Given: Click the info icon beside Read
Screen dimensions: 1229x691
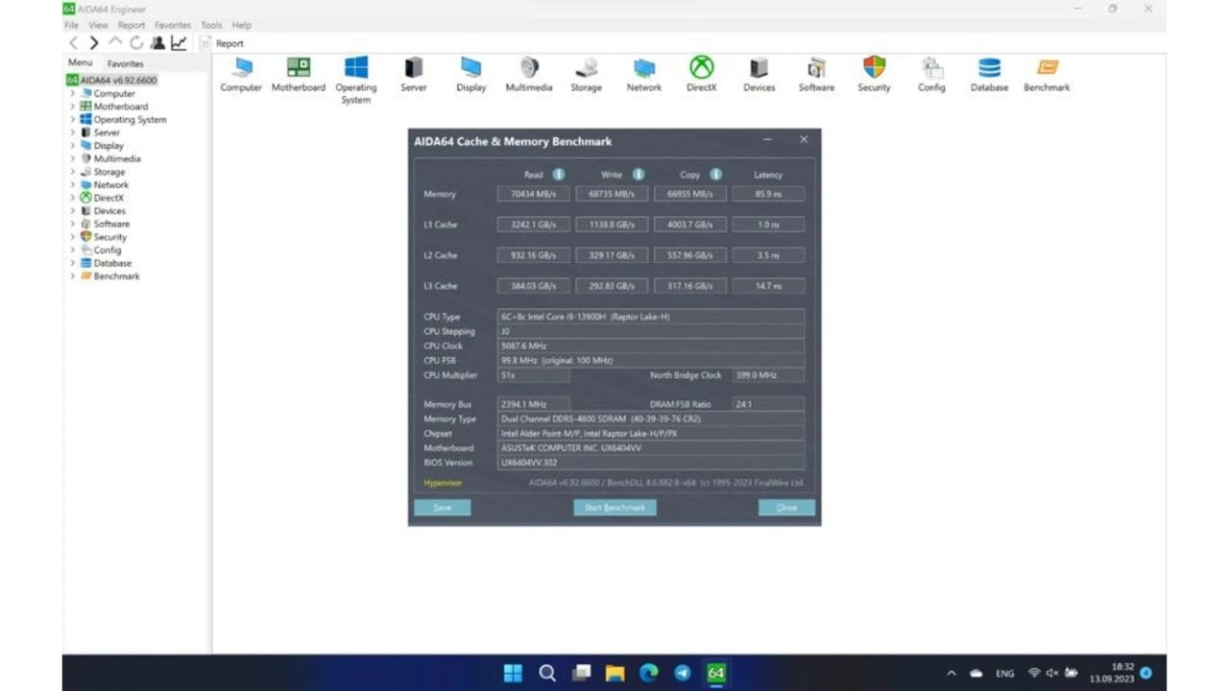Looking at the screenshot, I should coord(559,175).
